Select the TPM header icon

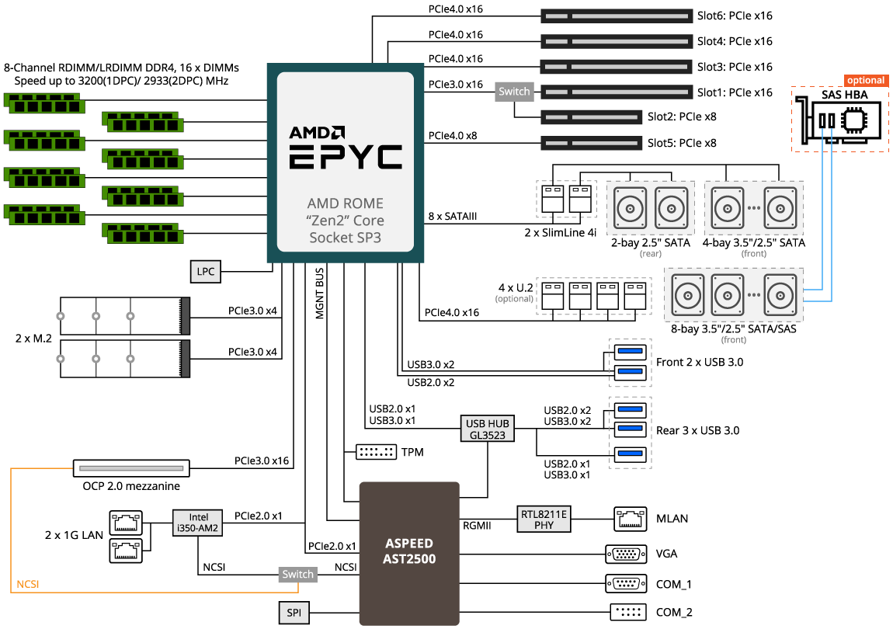376,452
